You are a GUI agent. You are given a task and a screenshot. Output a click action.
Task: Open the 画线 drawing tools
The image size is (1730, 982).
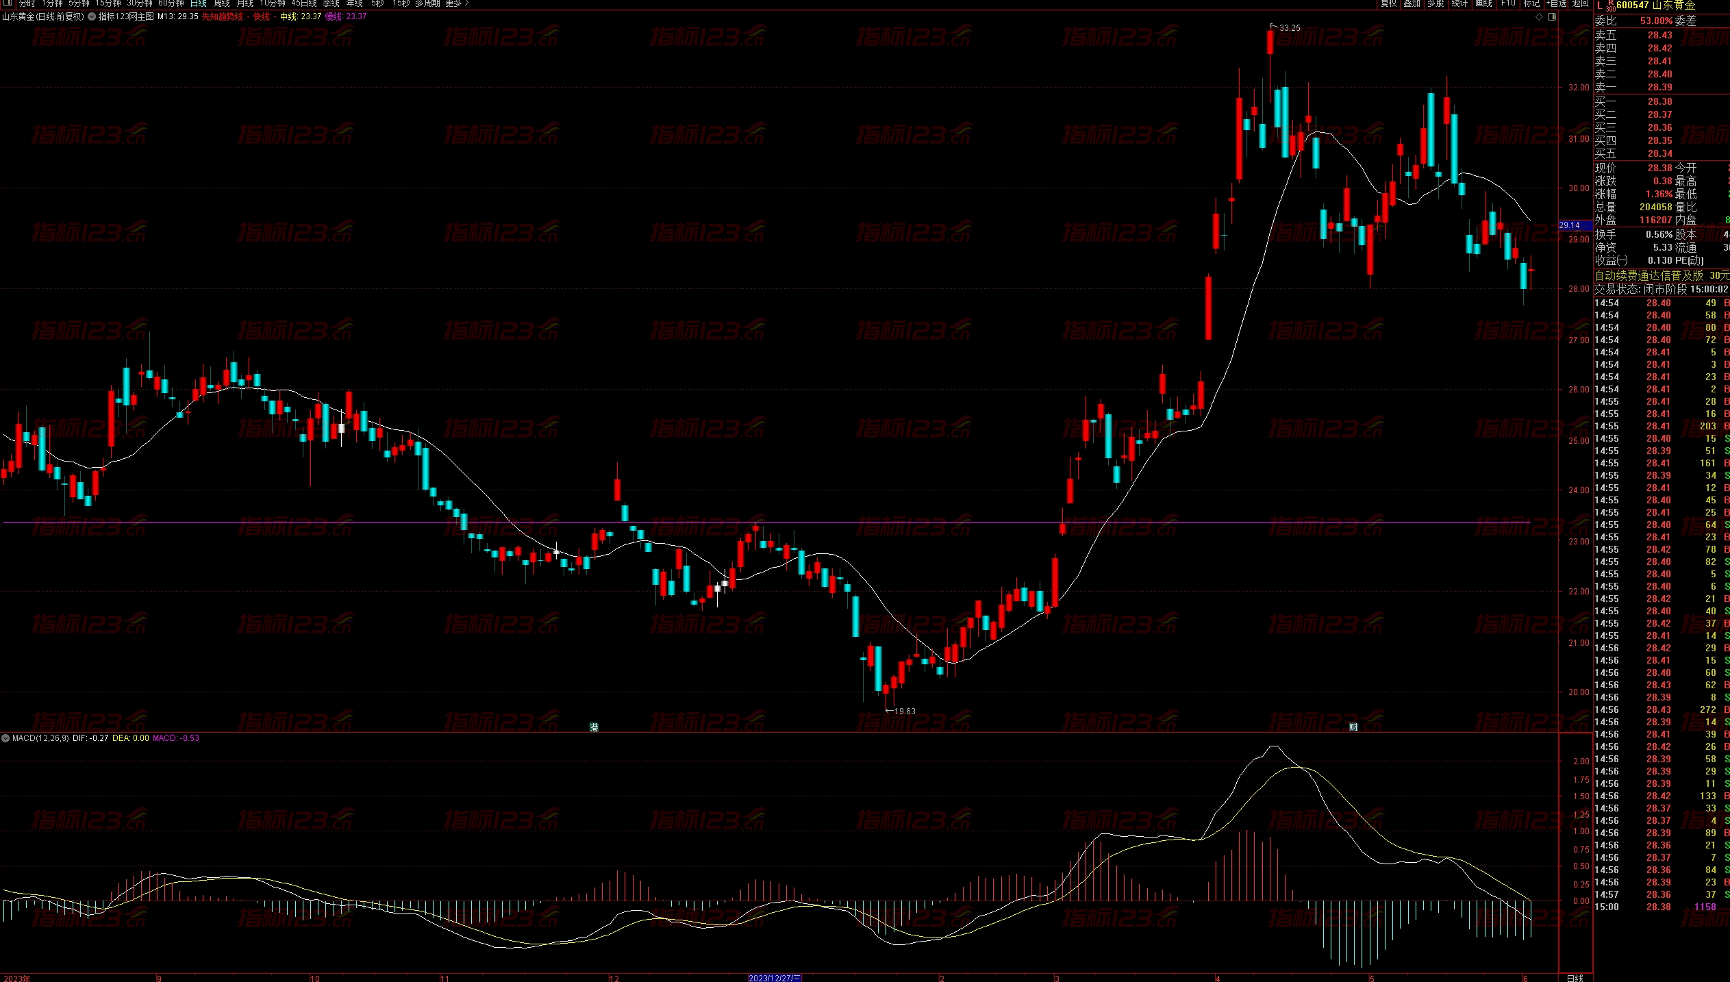(x=1483, y=3)
